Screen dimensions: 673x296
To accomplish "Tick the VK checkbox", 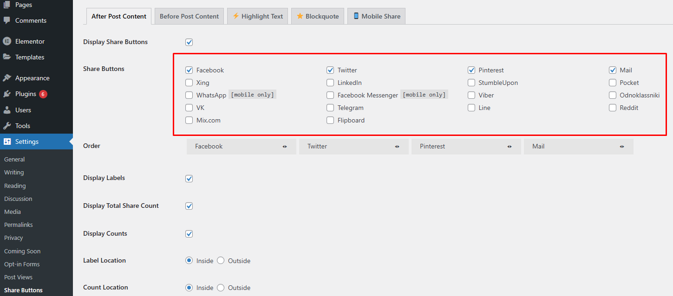I will (189, 108).
